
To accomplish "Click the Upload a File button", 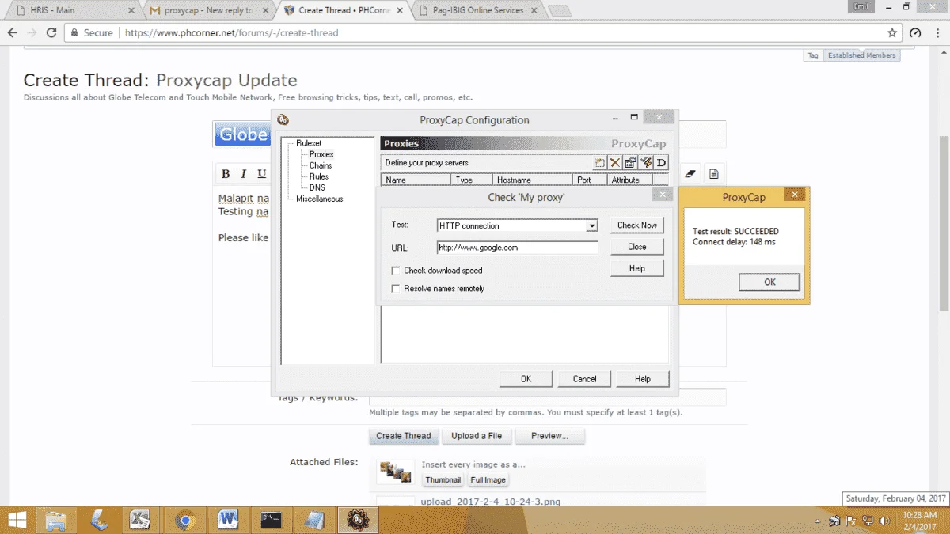I will pos(477,436).
